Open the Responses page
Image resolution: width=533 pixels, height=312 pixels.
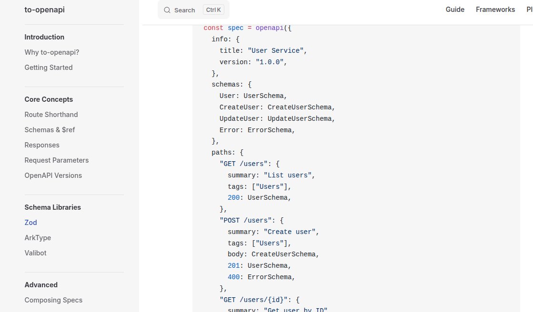click(x=42, y=146)
